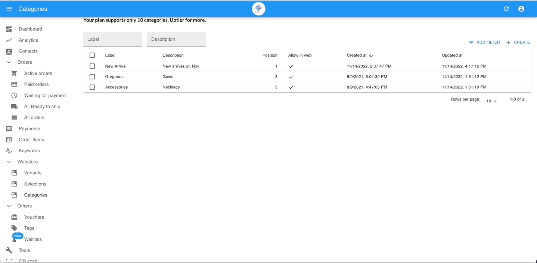The height and width of the screenshot is (263, 537).
Task: Open the Tools wrench icon
Action: click(9, 250)
